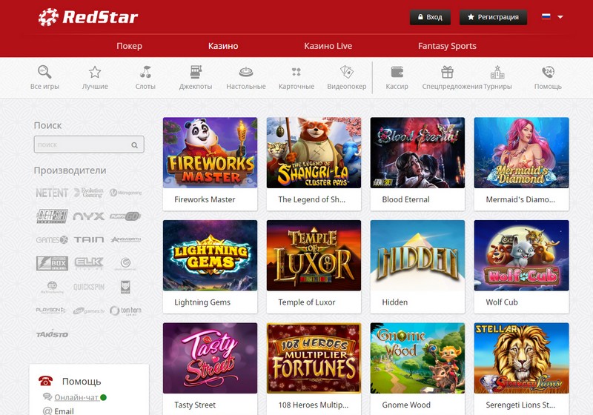Click the RedStar logo
This screenshot has width=593, height=415.
click(88, 17)
